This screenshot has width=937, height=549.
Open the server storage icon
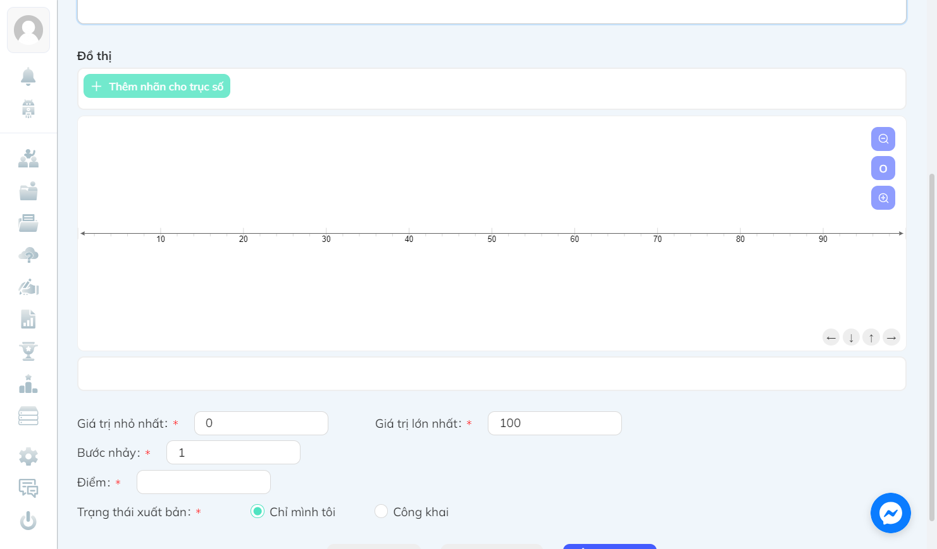[28, 416]
